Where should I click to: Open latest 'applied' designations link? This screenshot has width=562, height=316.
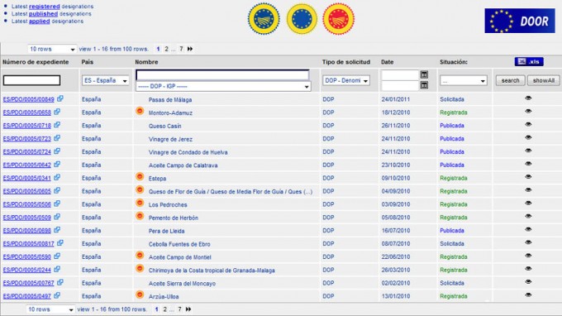click(x=40, y=22)
